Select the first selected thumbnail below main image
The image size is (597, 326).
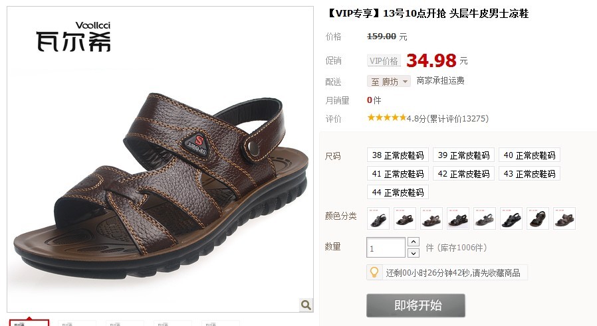(29, 323)
